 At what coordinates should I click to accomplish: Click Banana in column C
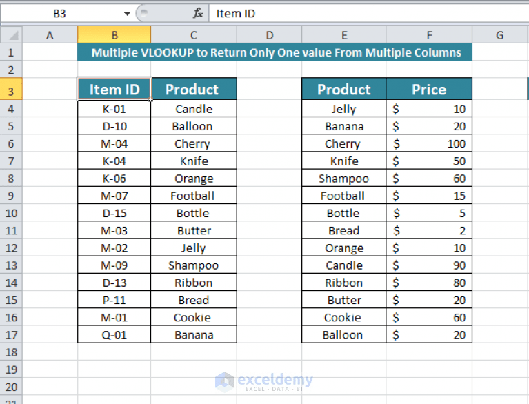pyautogui.click(x=194, y=334)
